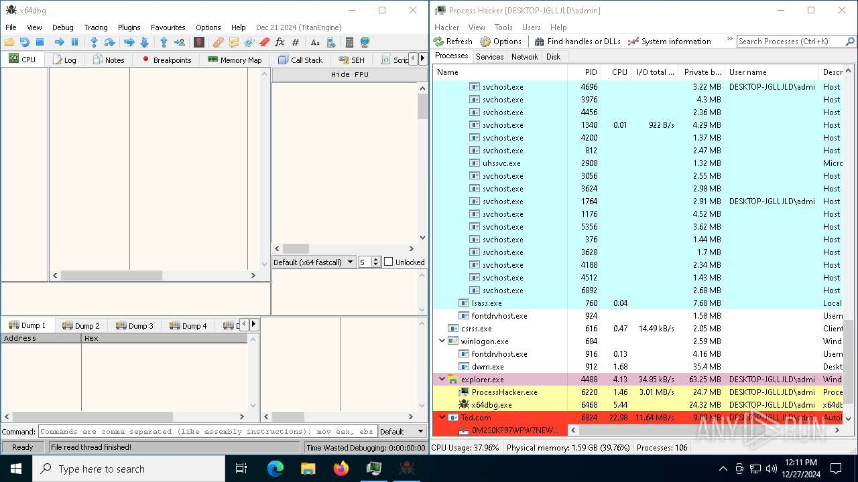Click the Execute till return up-arrow icon
The image size is (858, 482).
tap(164, 42)
